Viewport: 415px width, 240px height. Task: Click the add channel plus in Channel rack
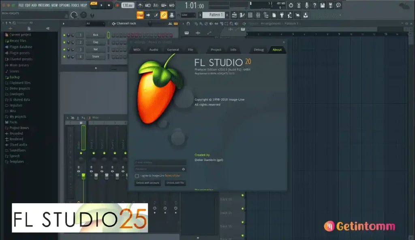pos(96,68)
